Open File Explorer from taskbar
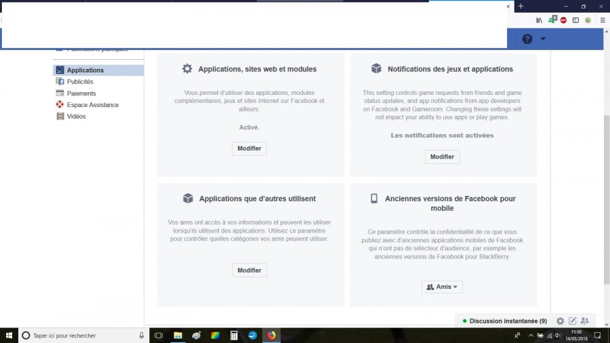The width and height of the screenshot is (610, 343). point(178,336)
